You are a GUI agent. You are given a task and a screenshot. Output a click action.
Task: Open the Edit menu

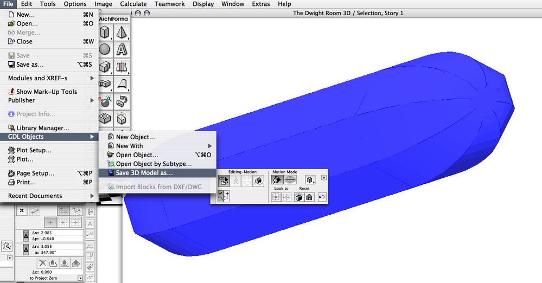tap(27, 4)
